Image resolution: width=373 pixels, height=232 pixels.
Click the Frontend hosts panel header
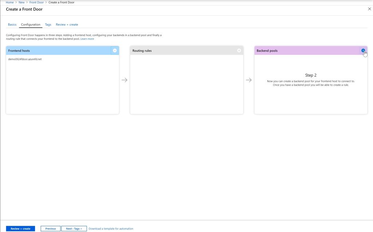(63, 50)
